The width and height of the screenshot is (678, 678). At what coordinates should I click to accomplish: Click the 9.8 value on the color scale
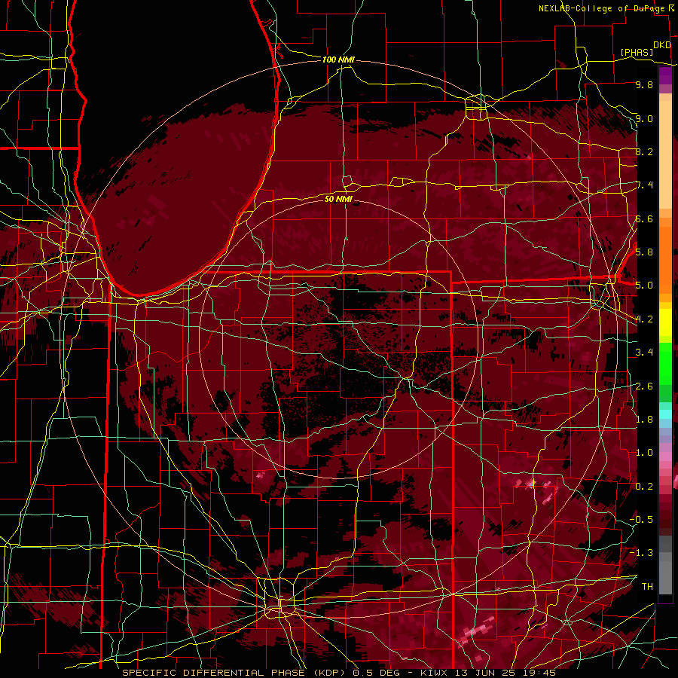tap(644, 84)
